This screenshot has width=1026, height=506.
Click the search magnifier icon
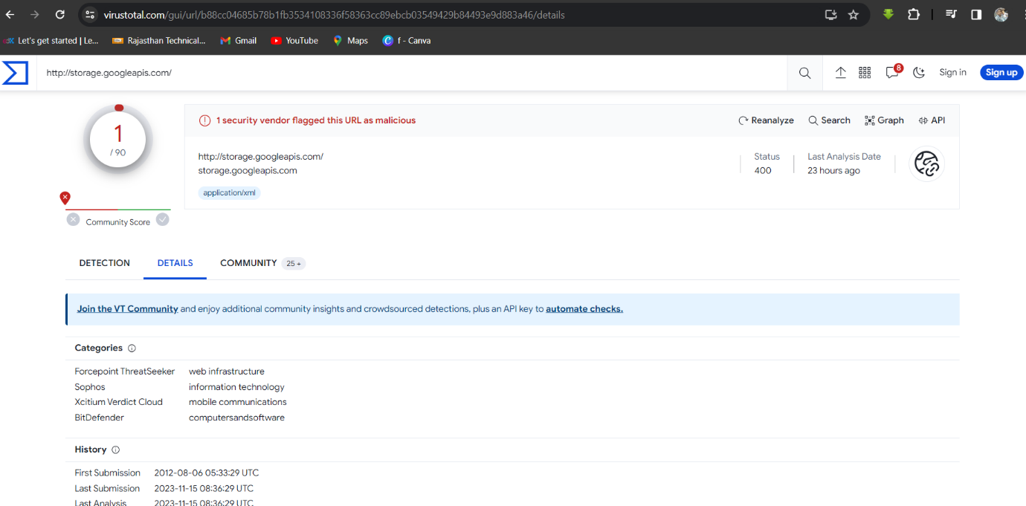804,73
